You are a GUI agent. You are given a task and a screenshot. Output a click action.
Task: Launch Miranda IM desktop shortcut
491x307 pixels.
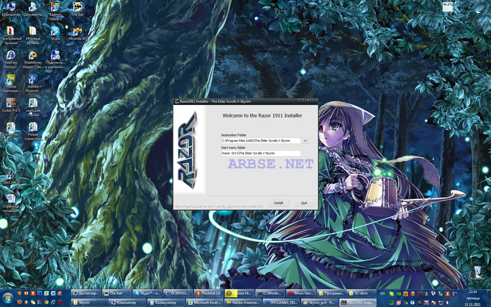point(77,34)
